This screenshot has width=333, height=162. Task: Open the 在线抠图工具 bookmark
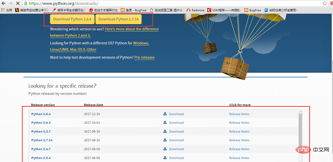[x=166, y=10]
